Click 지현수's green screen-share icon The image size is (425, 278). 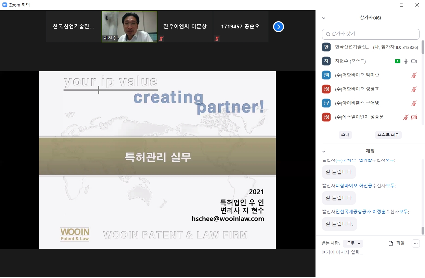(x=397, y=61)
